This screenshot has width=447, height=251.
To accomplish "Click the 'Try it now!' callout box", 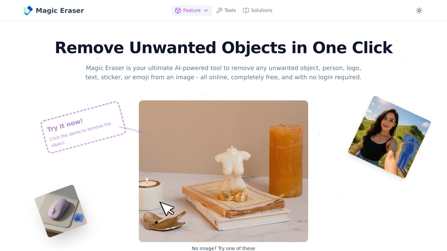I will click(x=83, y=127).
